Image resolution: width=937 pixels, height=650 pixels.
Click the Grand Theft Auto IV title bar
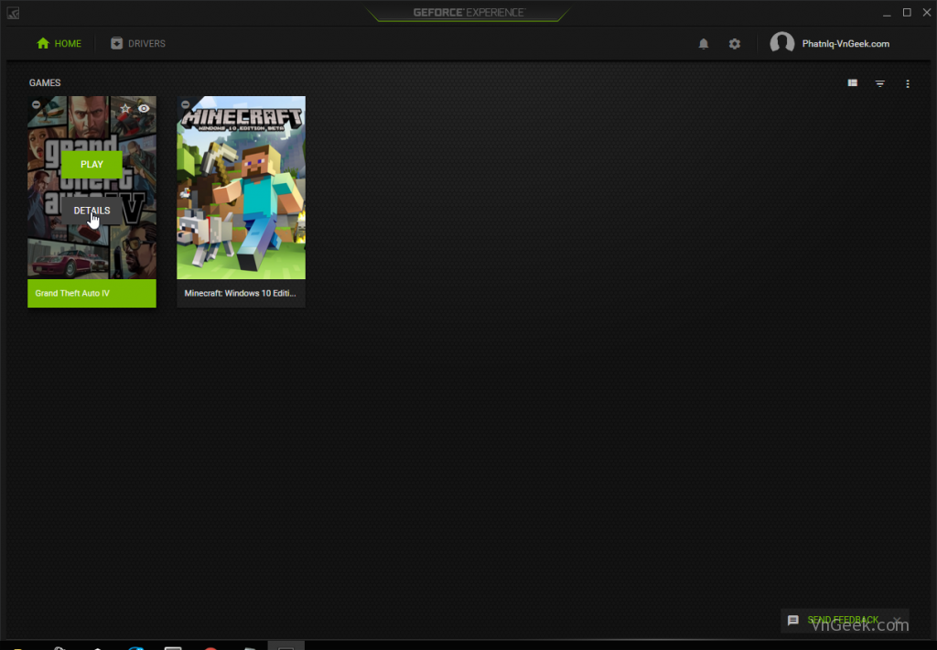[x=92, y=294]
